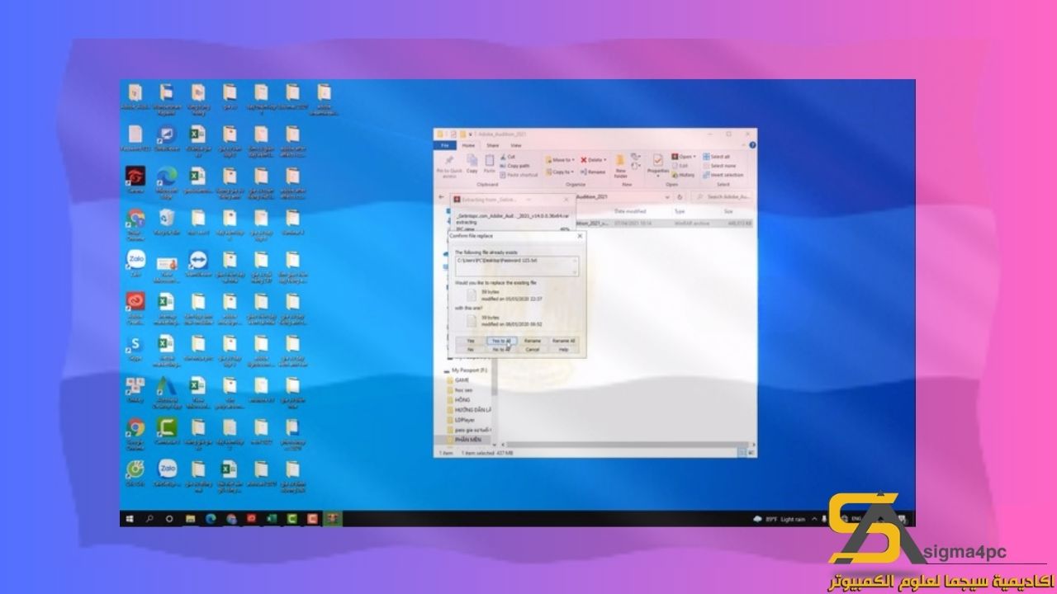Click Invert selection in the ribbon
1057x594 pixels.
tap(722, 175)
